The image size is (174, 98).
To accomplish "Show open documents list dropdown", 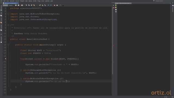I will [x=112, y=3].
